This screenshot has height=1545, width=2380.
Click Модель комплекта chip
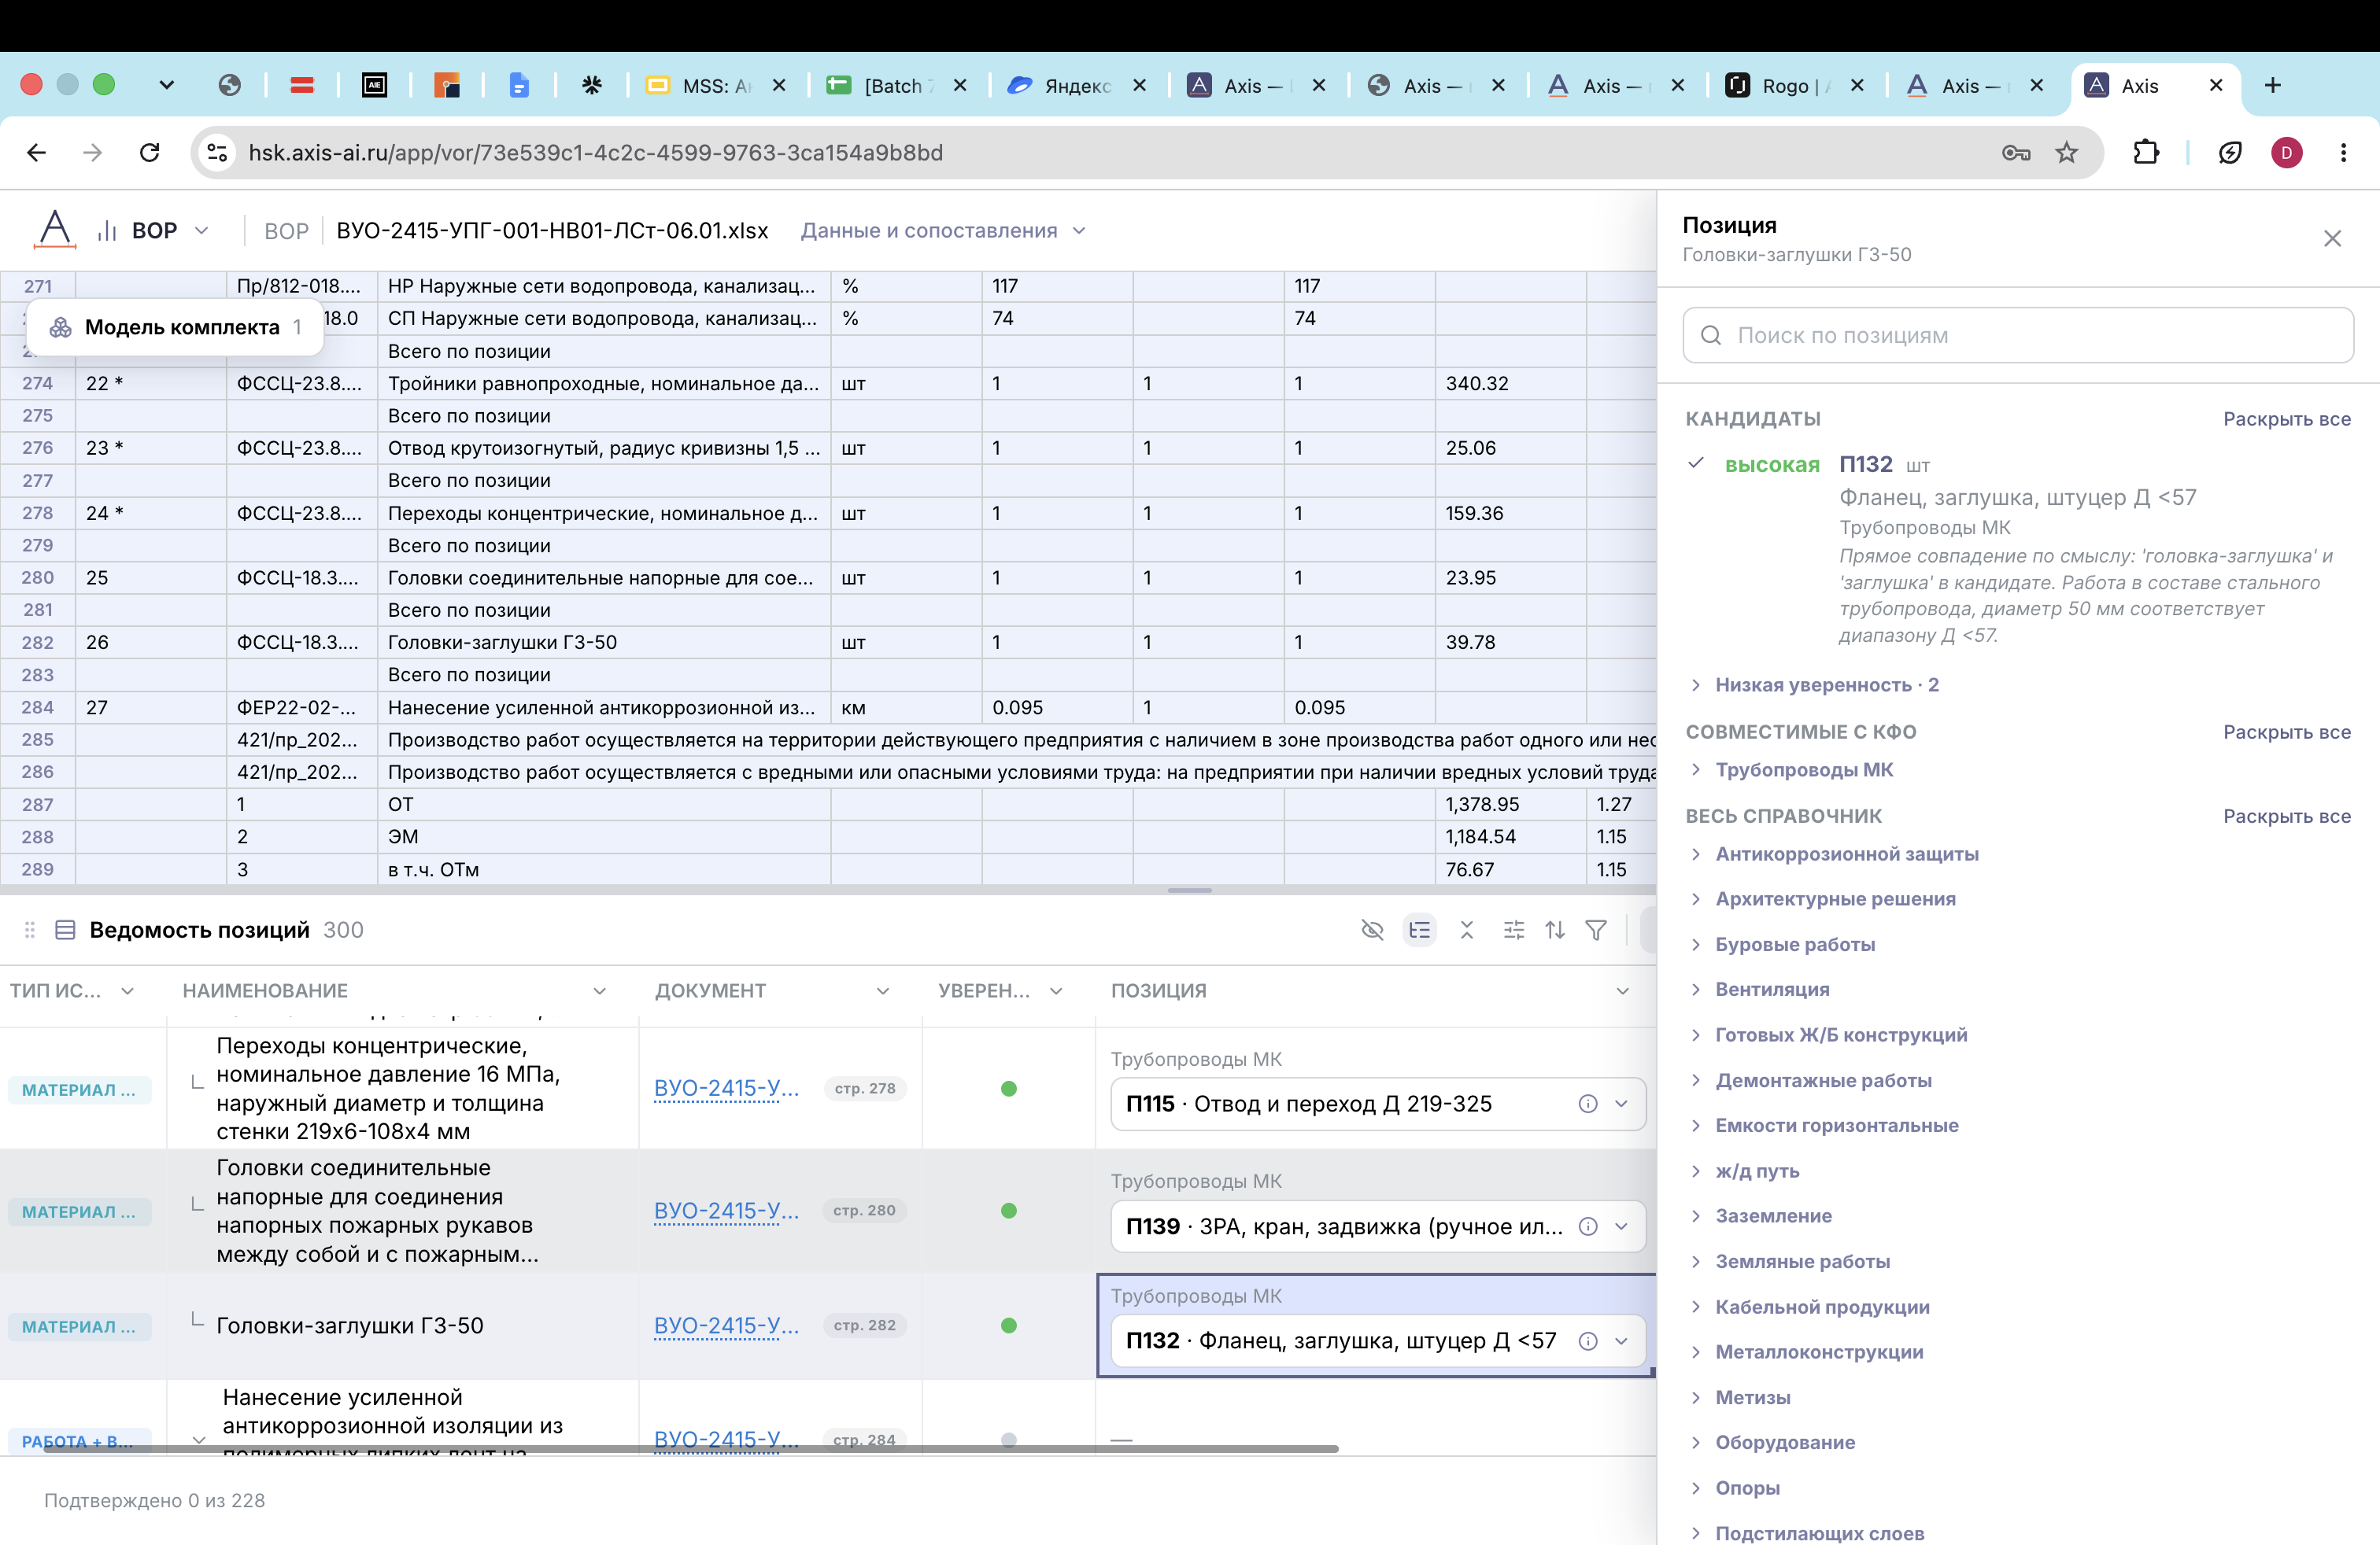click(175, 328)
